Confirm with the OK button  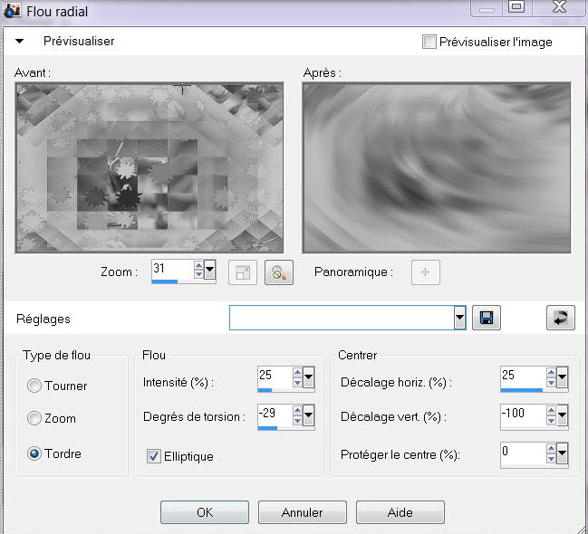click(x=205, y=512)
